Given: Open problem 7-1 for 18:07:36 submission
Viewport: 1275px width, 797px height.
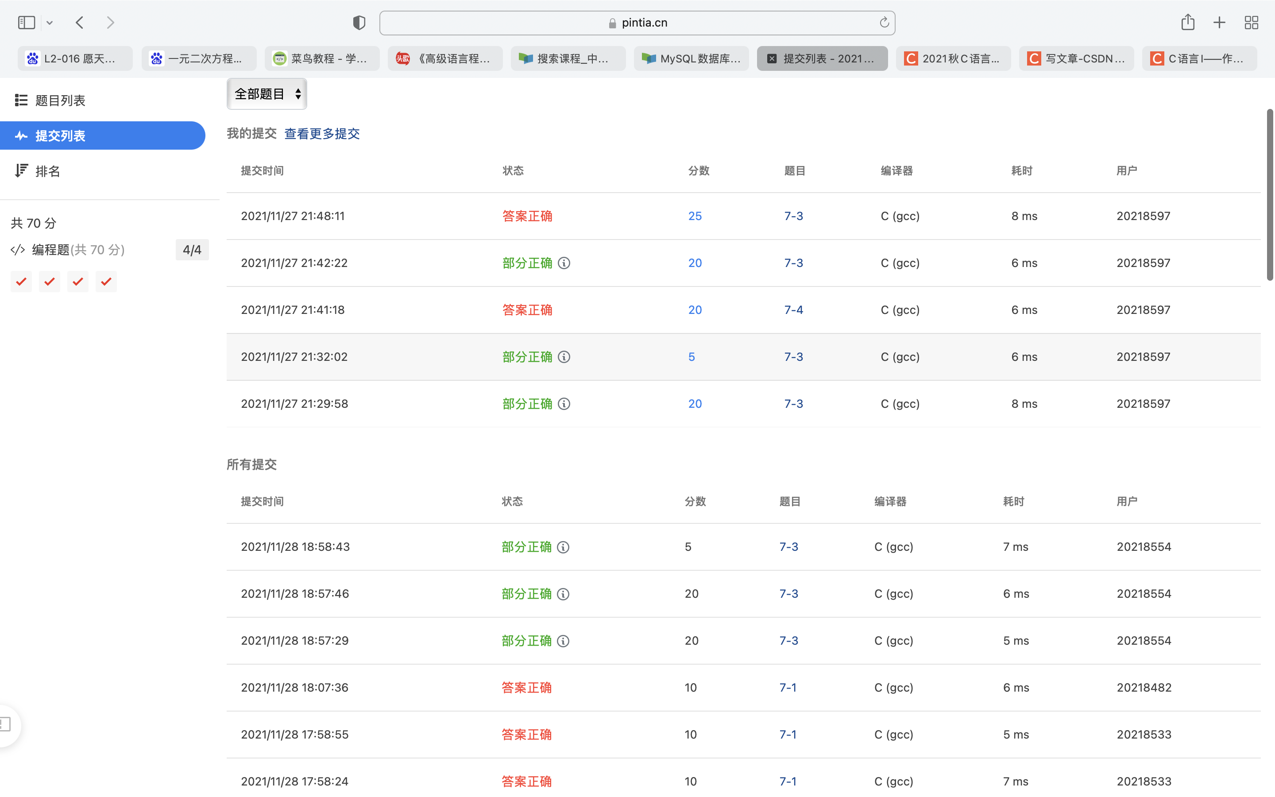Looking at the screenshot, I should coord(788,687).
